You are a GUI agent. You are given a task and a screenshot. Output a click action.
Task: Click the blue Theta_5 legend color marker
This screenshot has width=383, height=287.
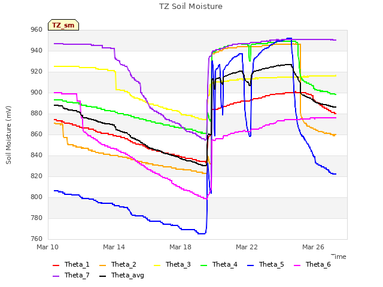(250, 265)
